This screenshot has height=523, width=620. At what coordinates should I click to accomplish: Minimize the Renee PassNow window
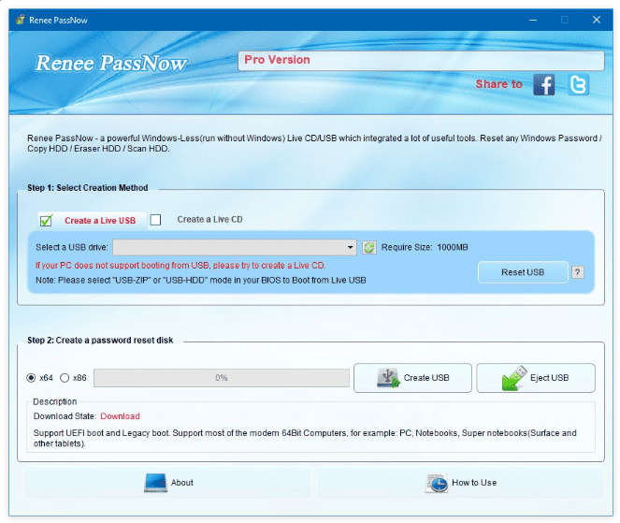[x=533, y=20]
